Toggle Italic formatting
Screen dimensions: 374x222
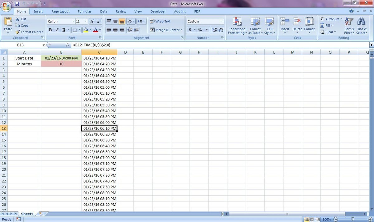(x=57, y=30)
